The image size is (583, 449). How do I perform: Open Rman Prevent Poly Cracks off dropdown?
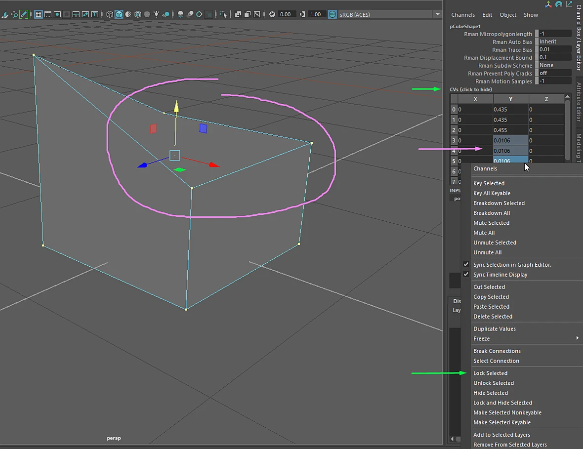tap(555, 73)
